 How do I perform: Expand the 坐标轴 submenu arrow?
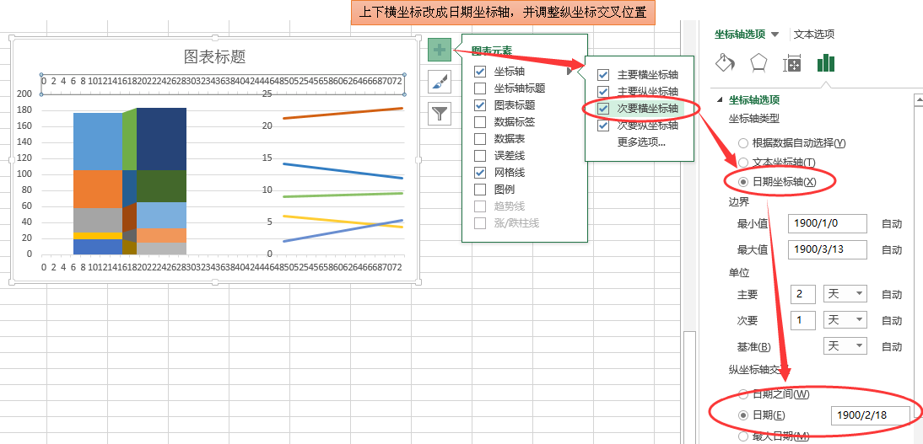(x=569, y=71)
